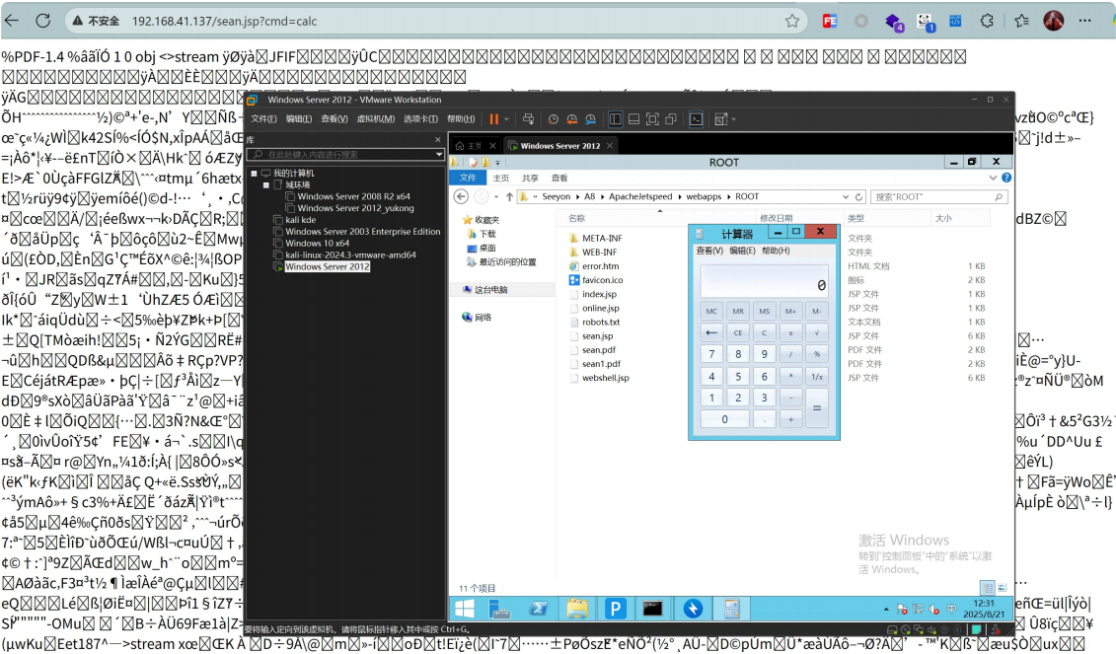Reload the browser page
This screenshot has height=654, width=1116.
43,21
